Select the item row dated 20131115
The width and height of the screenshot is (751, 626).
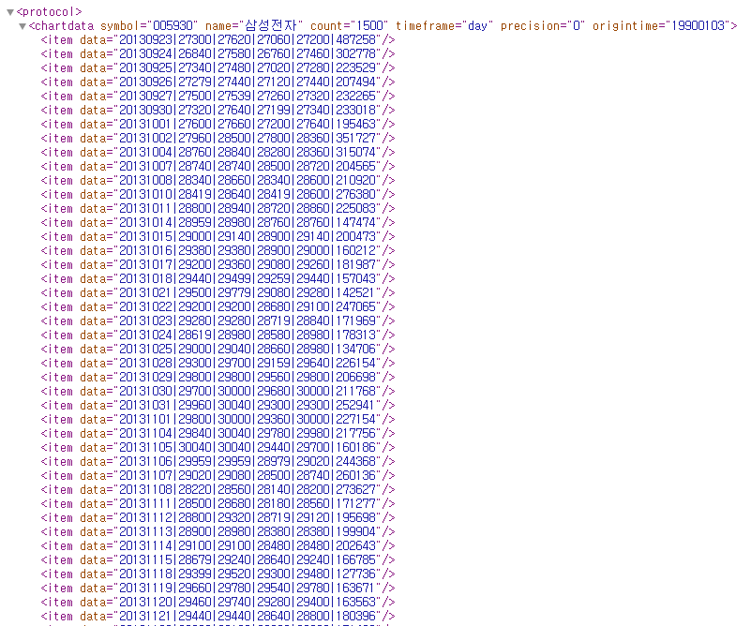pyautogui.click(x=218, y=560)
